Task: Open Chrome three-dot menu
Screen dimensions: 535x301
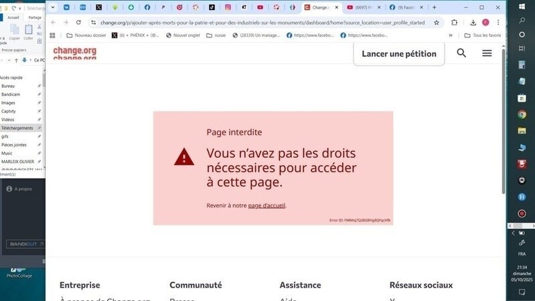Action: coord(498,23)
